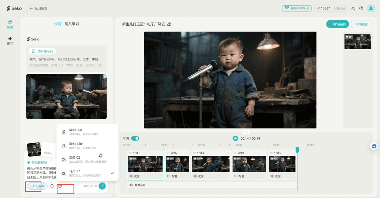Click the timeline playhead marker
Image resolution: width=380 pixels, height=198 pixels.
[x=297, y=150]
